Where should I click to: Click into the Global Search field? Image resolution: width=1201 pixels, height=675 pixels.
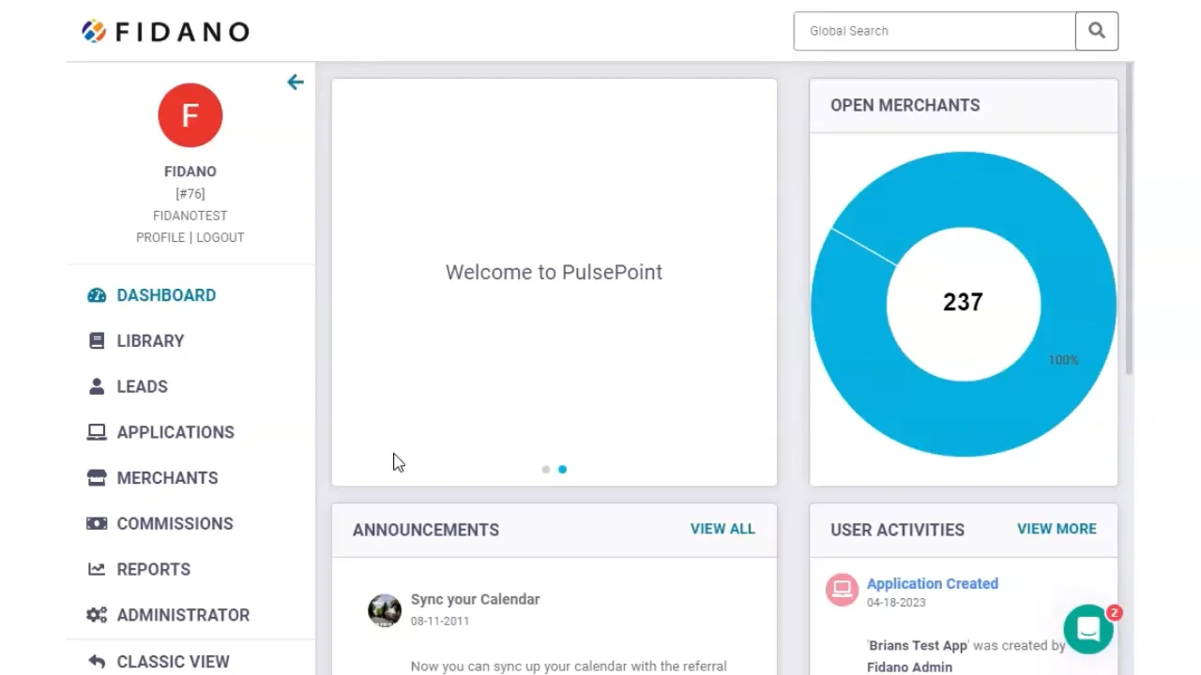point(935,31)
